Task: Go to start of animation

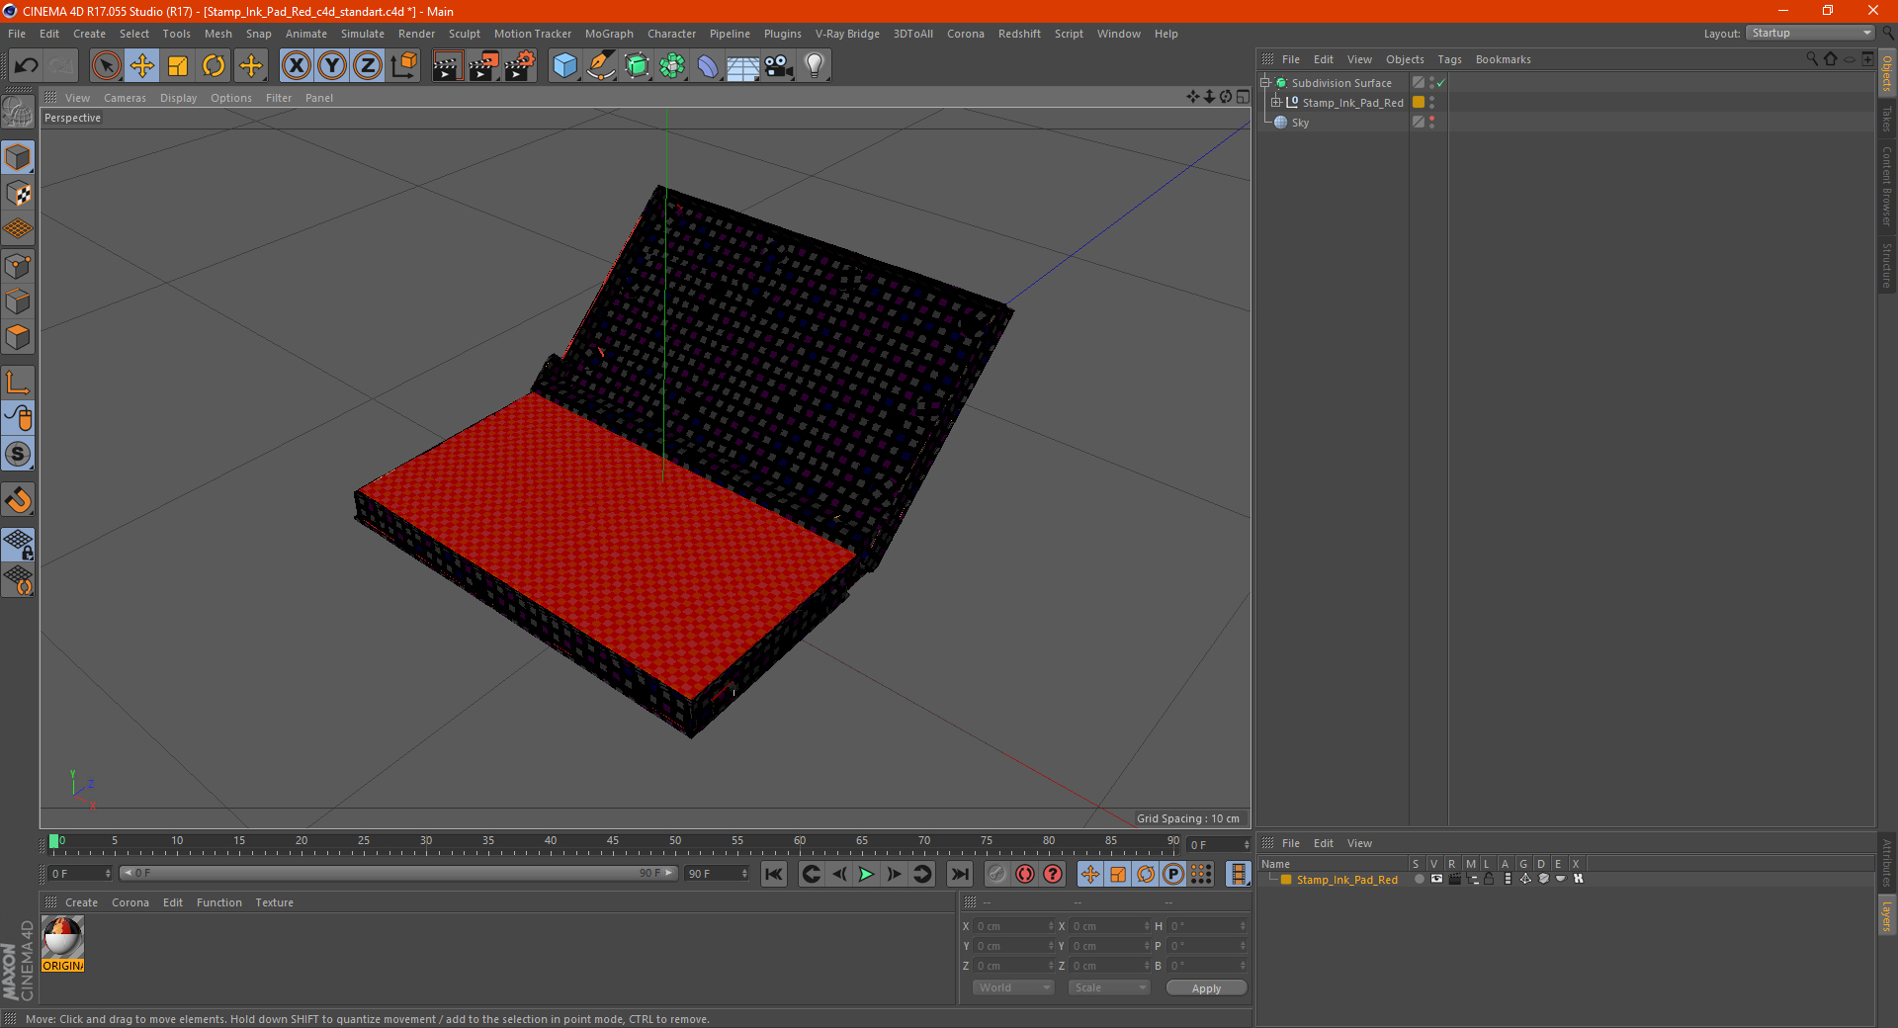Action: (x=774, y=874)
